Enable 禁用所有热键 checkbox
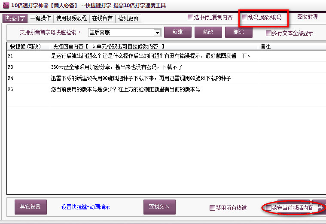This screenshot has width=326, height=224. coord(212,208)
